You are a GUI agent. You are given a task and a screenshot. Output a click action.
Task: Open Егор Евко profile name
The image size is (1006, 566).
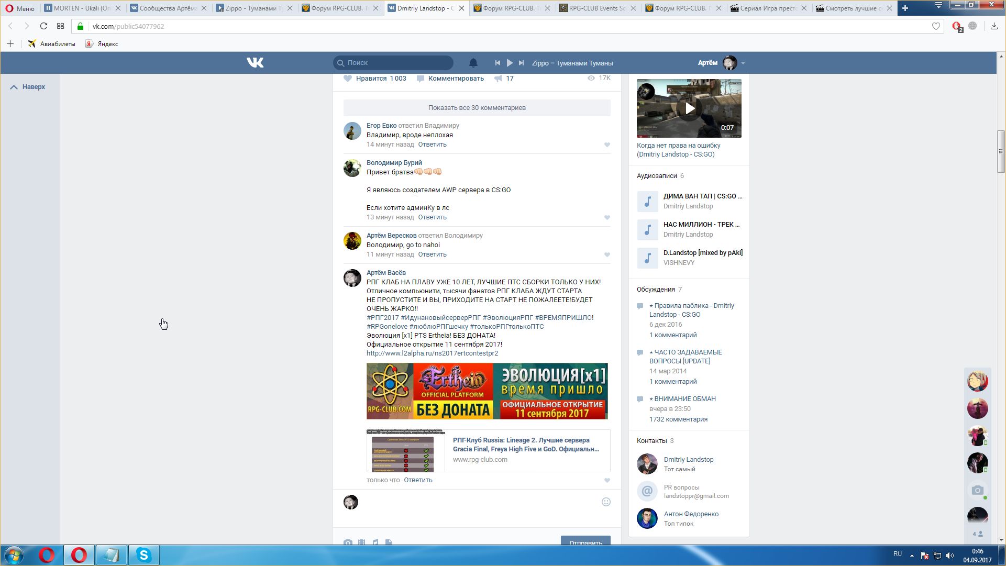(x=381, y=126)
